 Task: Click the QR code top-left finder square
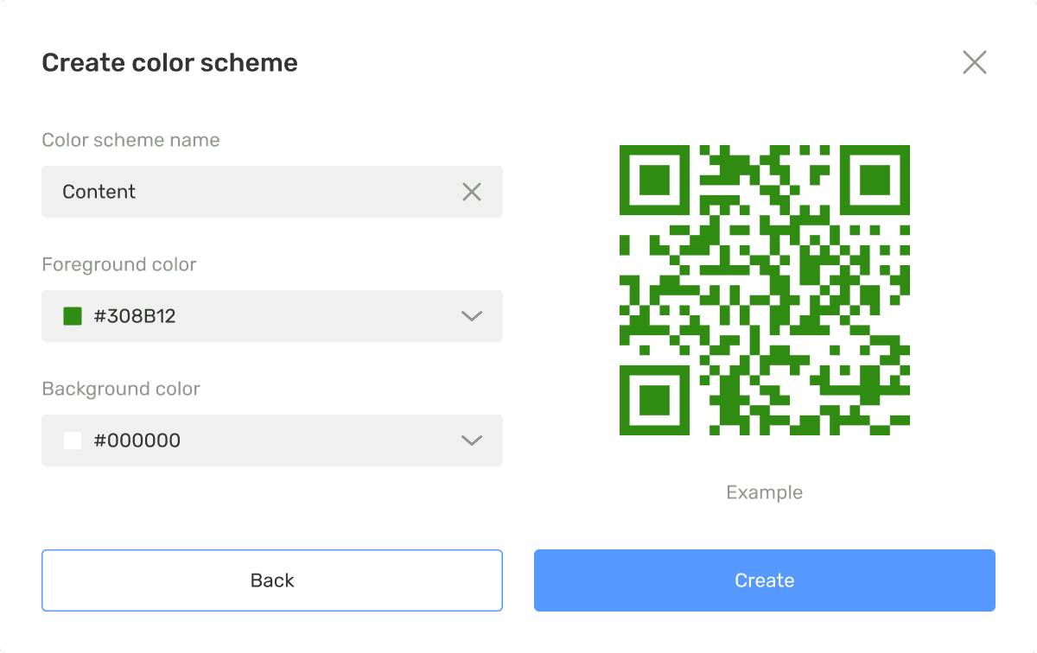tap(655, 181)
